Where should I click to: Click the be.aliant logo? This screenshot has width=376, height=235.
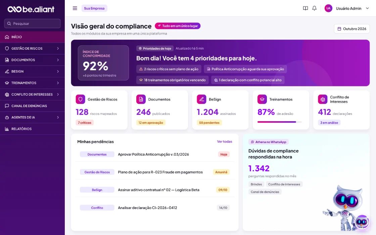coord(31,9)
